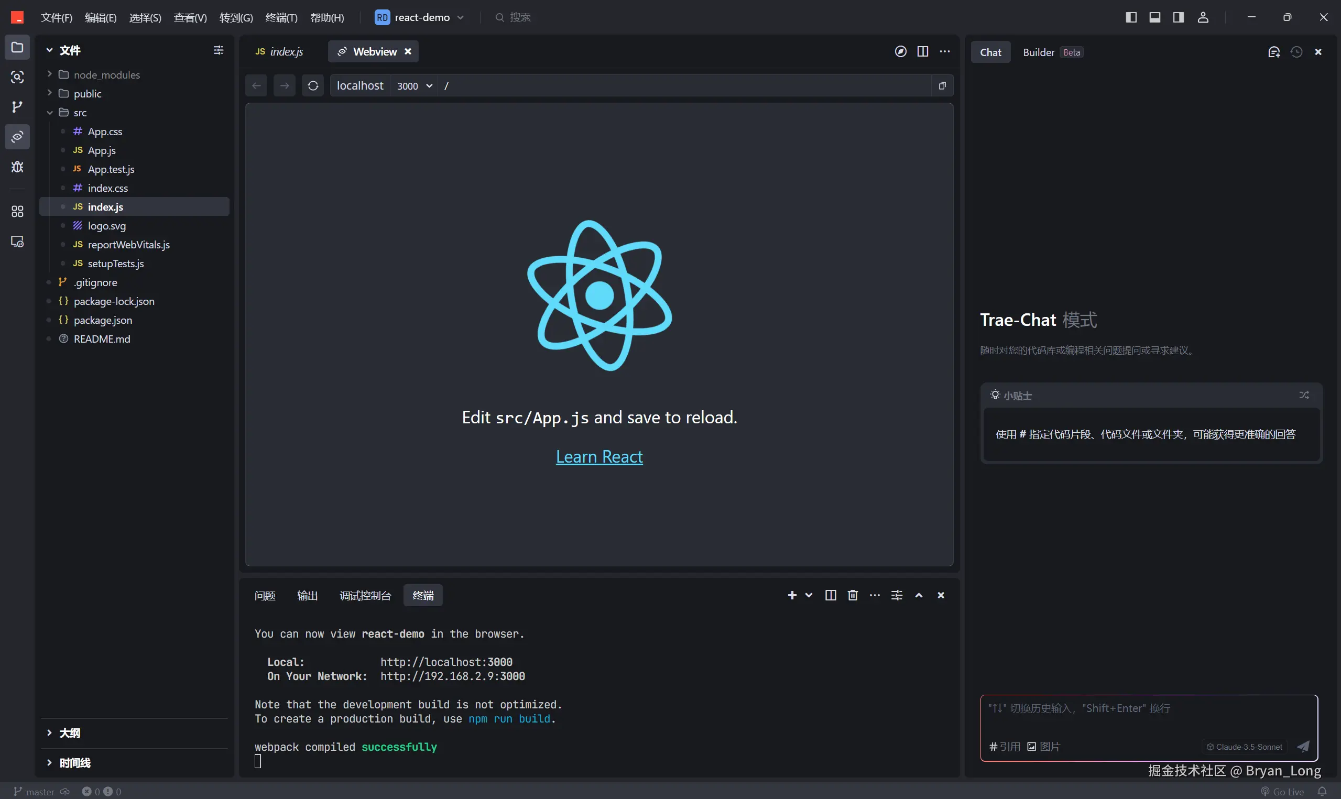This screenshot has width=1341, height=799.
Task: Toggle the bottom panel layout button
Action: (1155, 17)
